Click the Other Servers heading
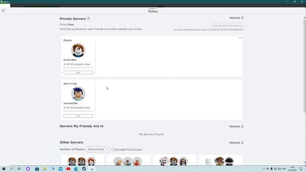This screenshot has height=172, width=306. pos(71,142)
